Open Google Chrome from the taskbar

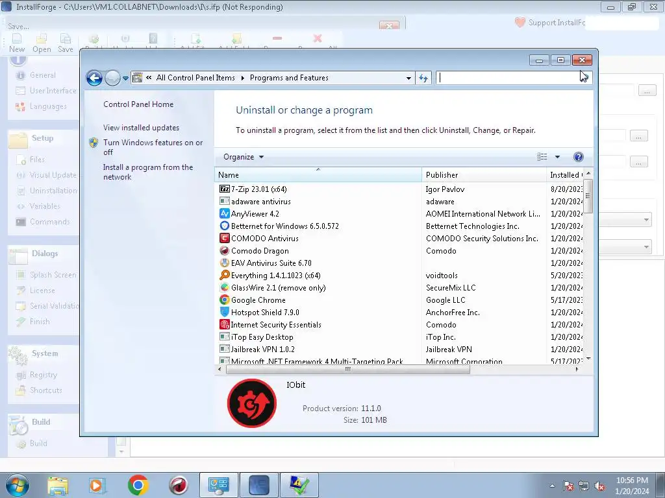pyautogui.click(x=138, y=485)
